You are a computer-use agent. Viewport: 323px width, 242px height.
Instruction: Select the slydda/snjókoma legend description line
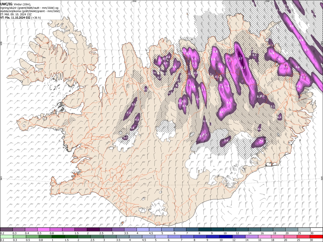(x=30, y=11)
